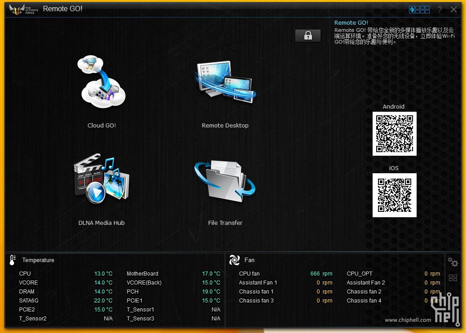Select the Chassis fan 3 row

[286, 301]
